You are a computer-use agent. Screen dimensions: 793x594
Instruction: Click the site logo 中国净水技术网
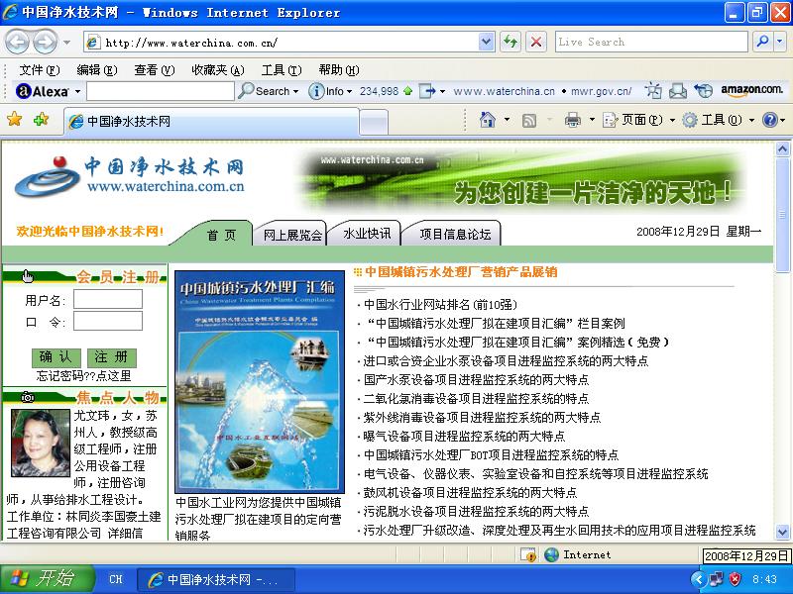pos(130,177)
